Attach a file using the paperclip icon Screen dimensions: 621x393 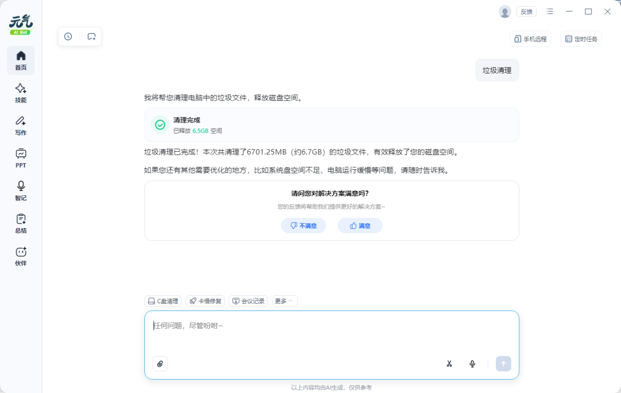(x=160, y=363)
